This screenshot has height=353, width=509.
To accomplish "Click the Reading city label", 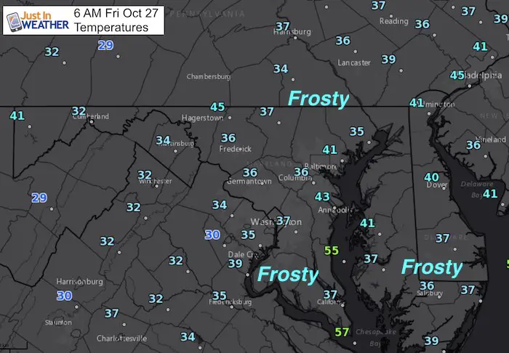I will click(394, 21).
